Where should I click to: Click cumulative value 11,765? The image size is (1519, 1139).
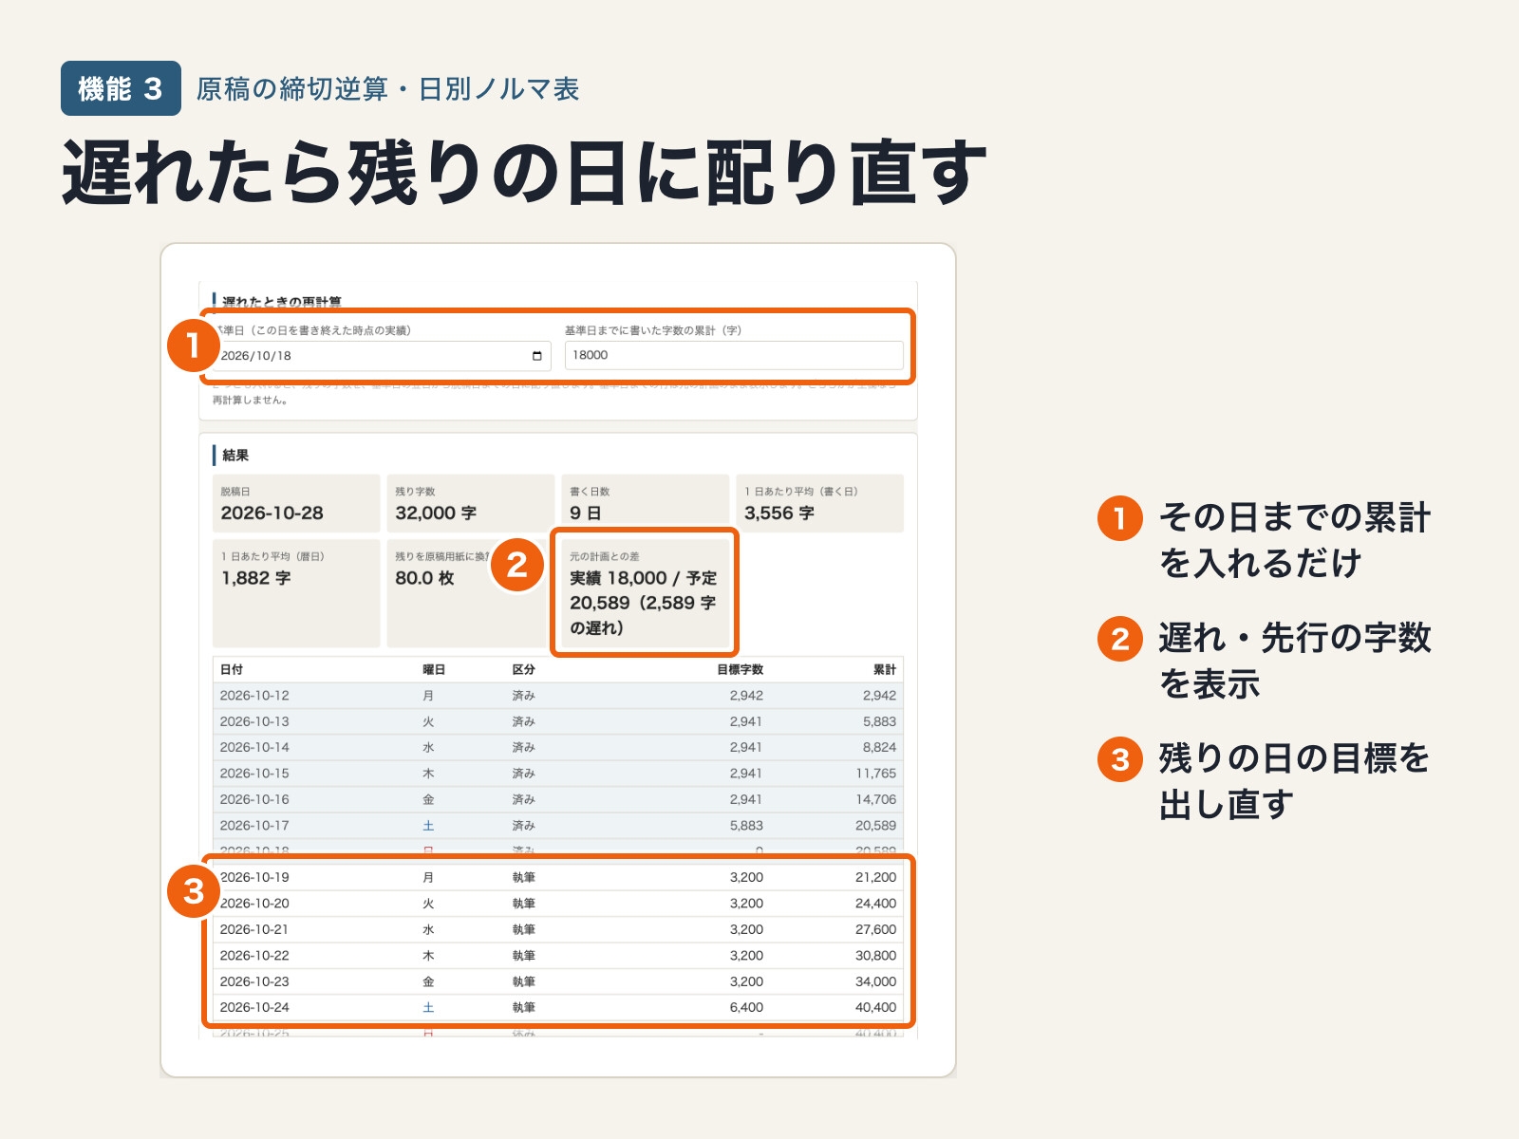tap(876, 774)
